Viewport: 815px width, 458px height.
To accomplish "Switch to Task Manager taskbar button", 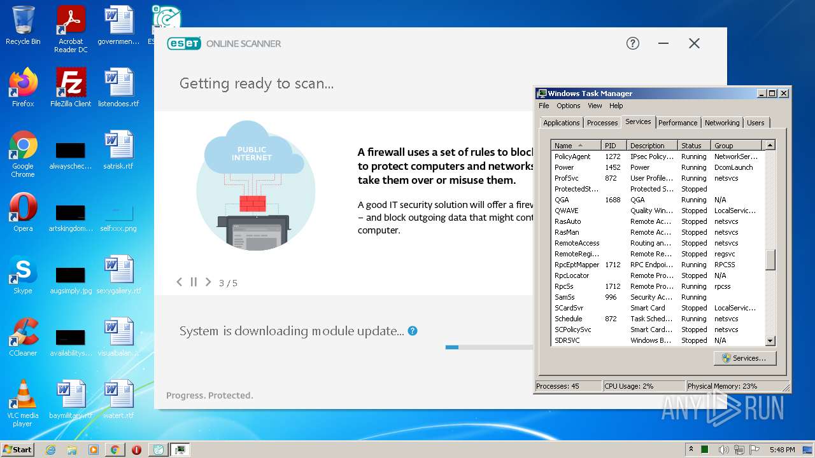I will 180,450.
